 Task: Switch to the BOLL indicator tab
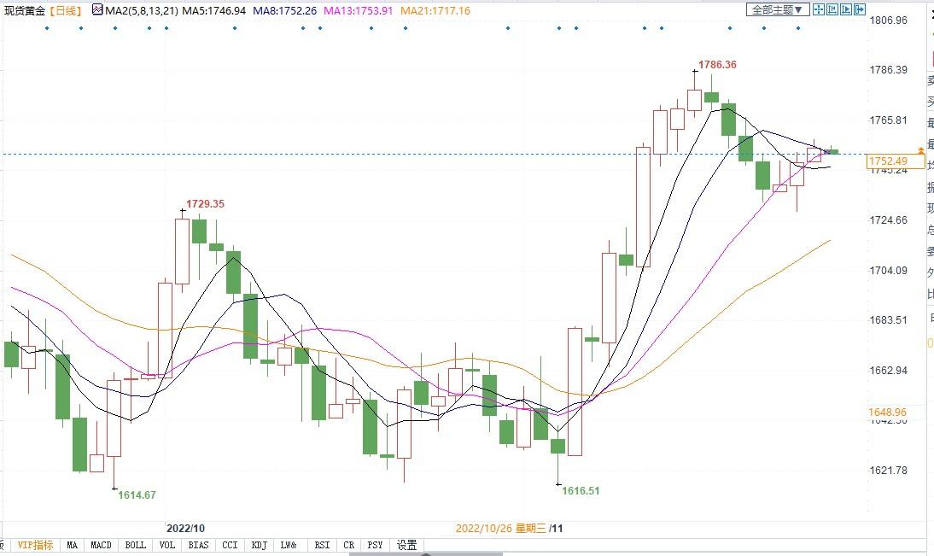point(135,545)
